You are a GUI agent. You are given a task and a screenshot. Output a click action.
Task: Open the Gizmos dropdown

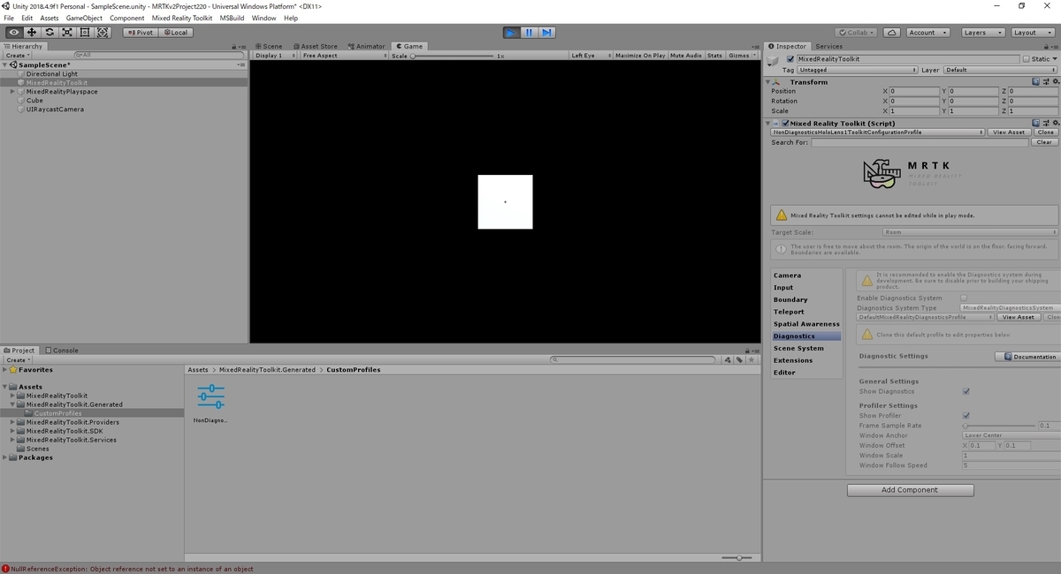pos(742,56)
